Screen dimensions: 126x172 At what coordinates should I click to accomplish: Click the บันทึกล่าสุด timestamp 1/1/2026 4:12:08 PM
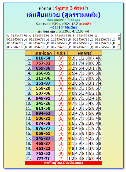(x=73, y=31)
